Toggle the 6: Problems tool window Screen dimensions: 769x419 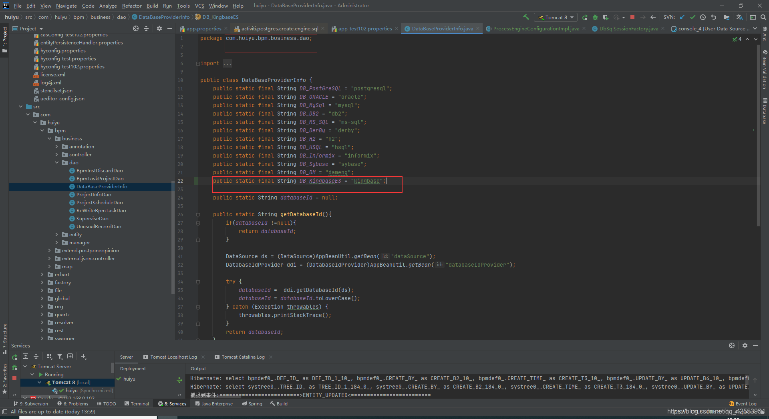pos(72,404)
